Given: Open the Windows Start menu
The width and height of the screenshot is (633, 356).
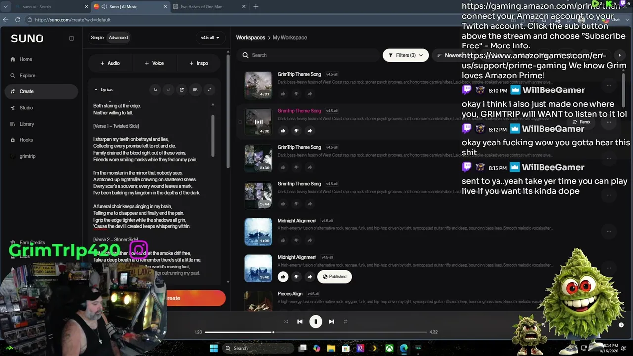Looking at the screenshot, I should pos(214,348).
